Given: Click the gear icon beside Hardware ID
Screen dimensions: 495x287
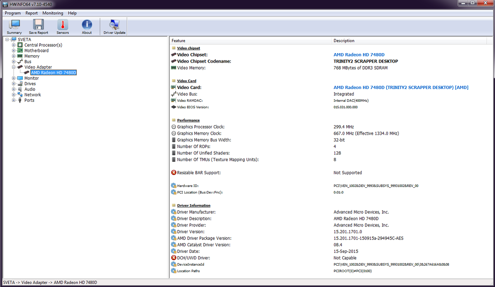Looking at the screenshot, I should [174, 186].
